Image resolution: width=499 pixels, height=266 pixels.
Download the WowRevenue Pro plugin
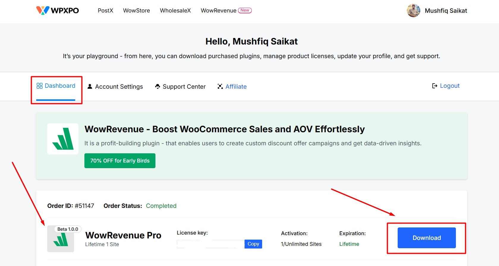tap(426, 238)
